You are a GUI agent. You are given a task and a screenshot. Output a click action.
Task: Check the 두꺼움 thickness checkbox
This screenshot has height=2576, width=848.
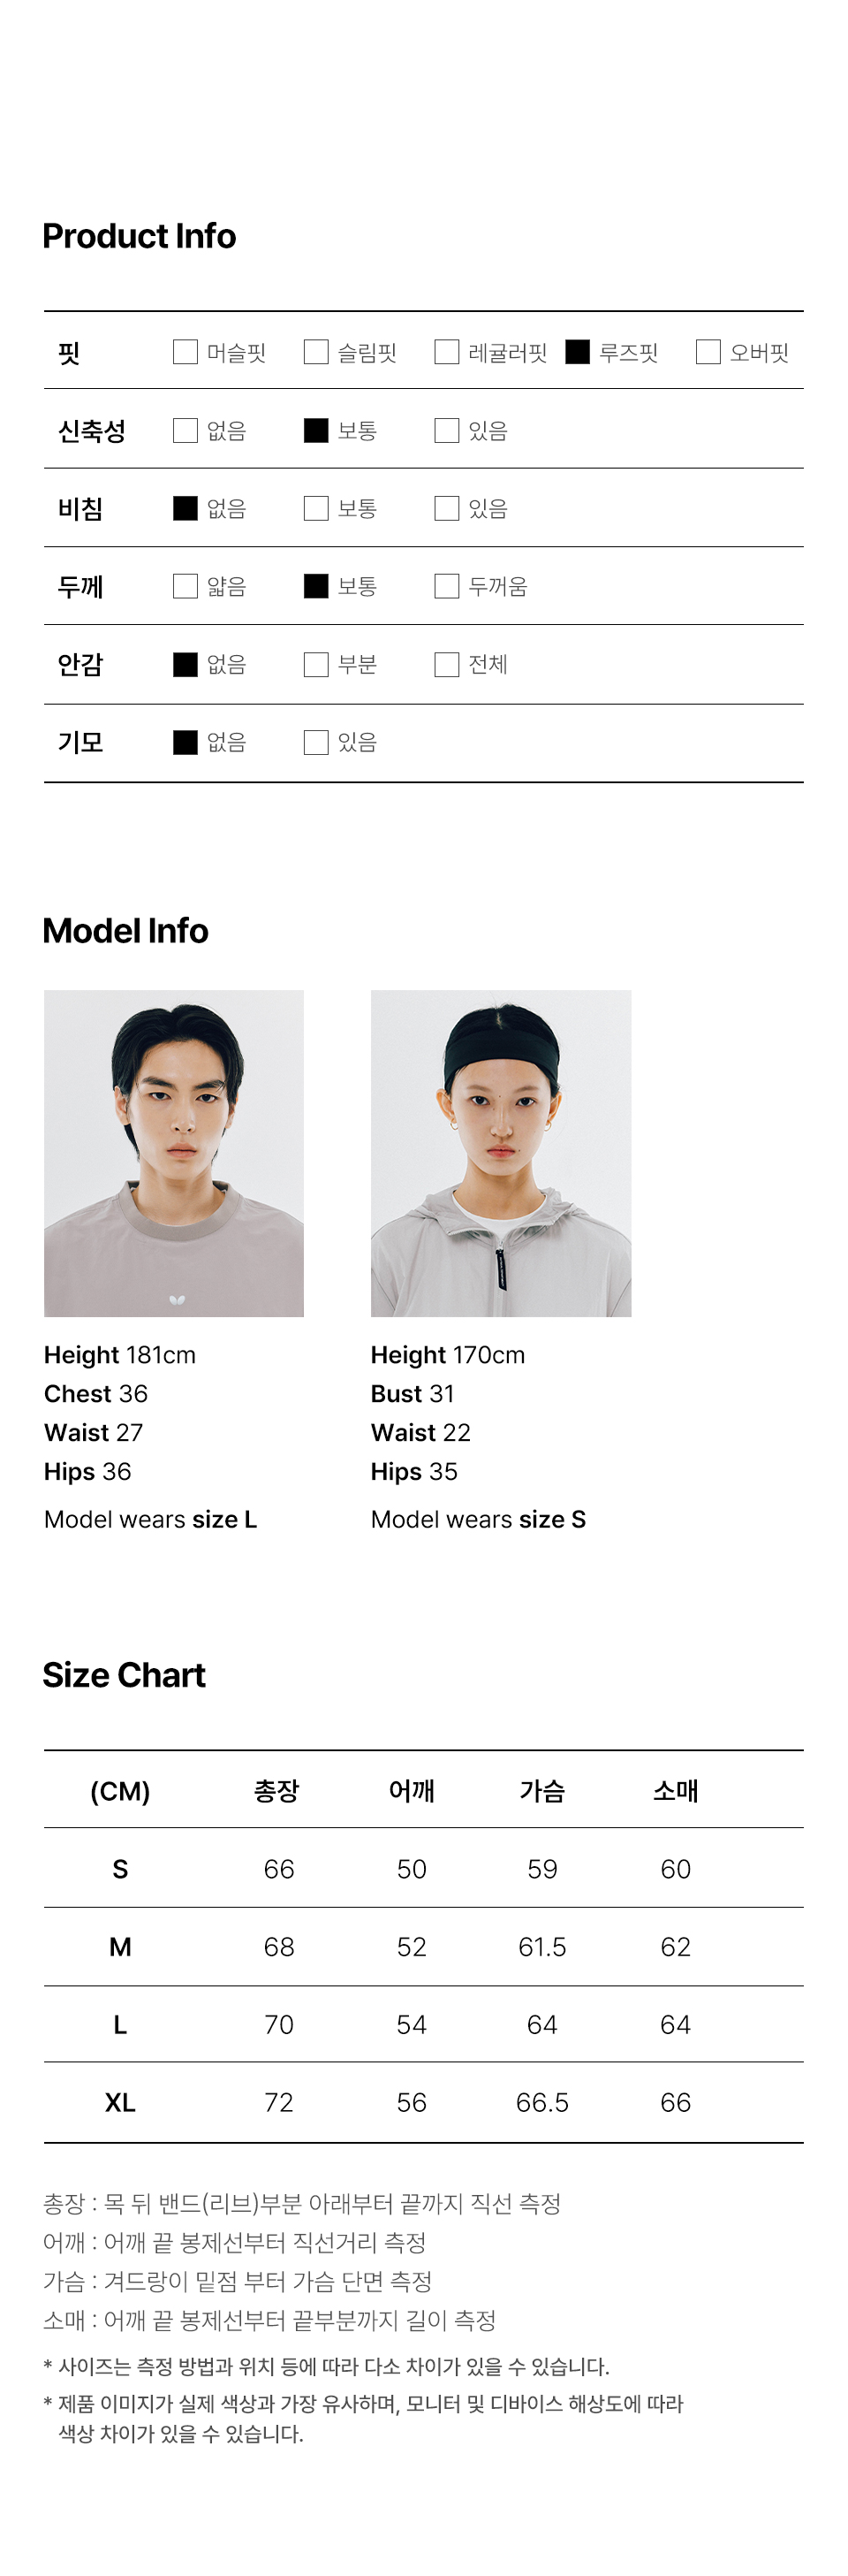click(446, 586)
